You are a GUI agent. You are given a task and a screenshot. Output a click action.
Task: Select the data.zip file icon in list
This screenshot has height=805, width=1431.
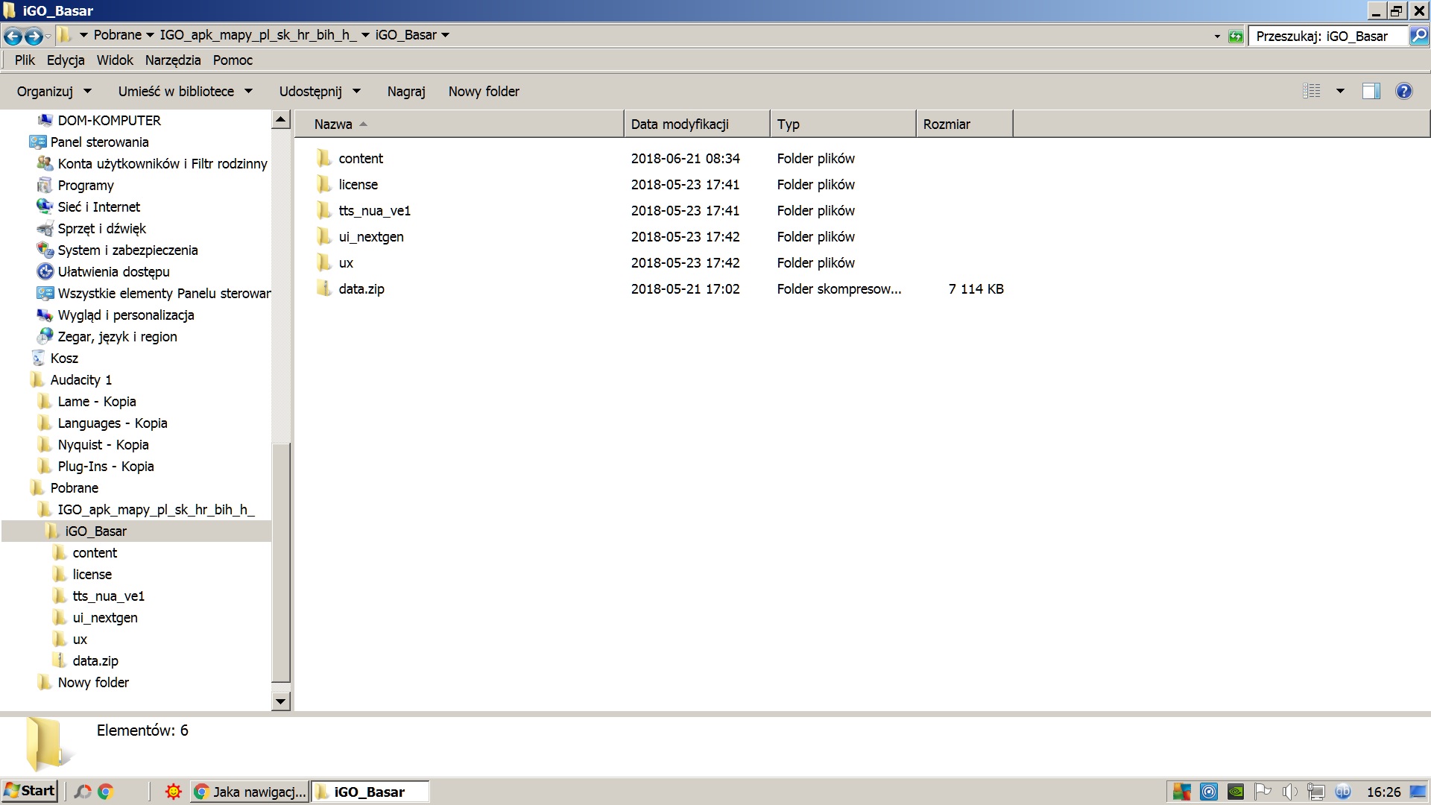(323, 289)
